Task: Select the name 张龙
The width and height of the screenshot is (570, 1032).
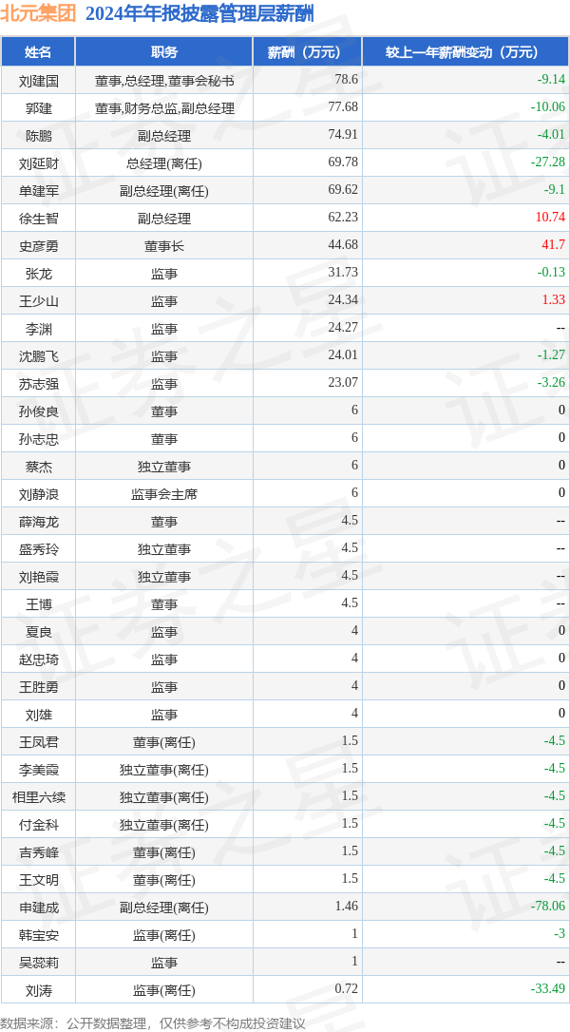Action: tap(38, 274)
